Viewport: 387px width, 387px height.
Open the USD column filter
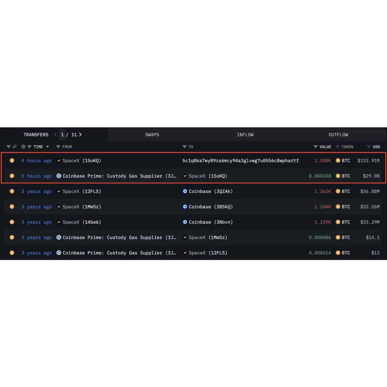369,147
